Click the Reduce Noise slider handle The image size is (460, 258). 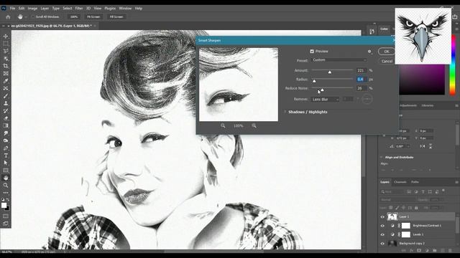(322, 90)
